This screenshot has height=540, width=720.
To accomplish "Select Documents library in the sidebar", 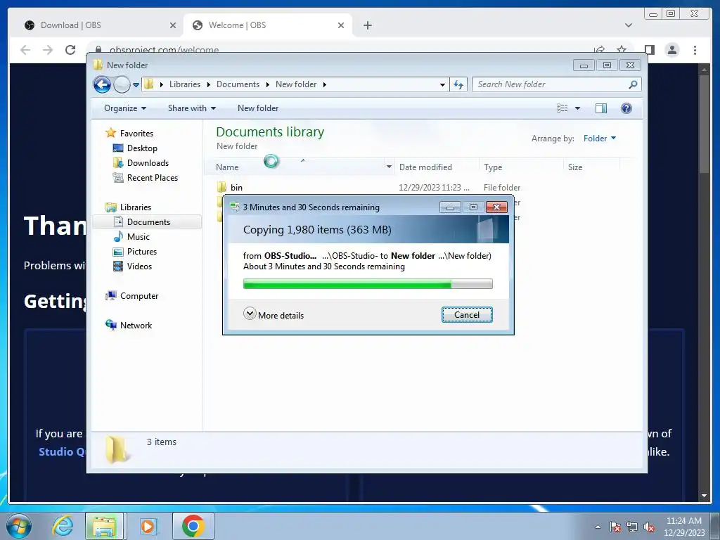I will click(x=147, y=221).
